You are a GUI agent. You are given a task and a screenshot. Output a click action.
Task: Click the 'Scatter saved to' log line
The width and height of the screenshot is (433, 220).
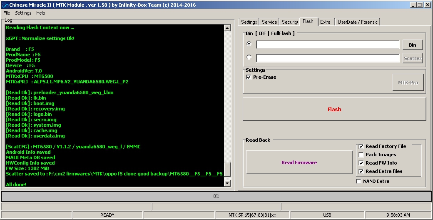(114, 174)
